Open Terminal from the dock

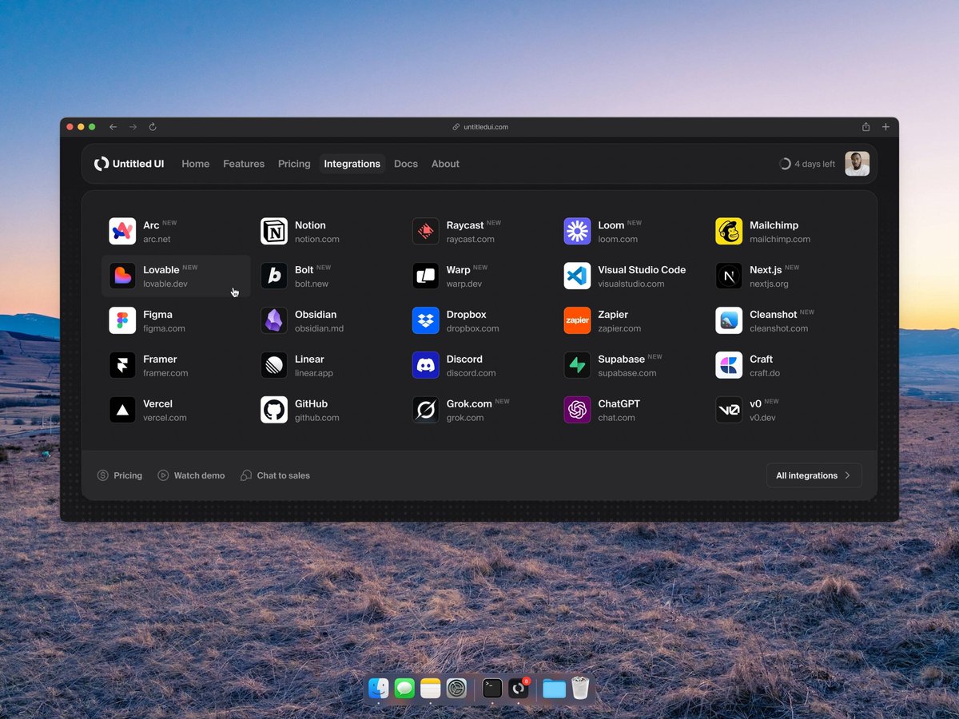pos(492,688)
